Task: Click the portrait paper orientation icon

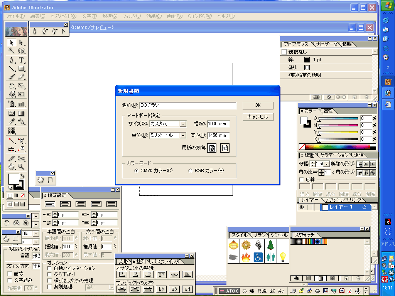Action: pyautogui.click(x=212, y=148)
